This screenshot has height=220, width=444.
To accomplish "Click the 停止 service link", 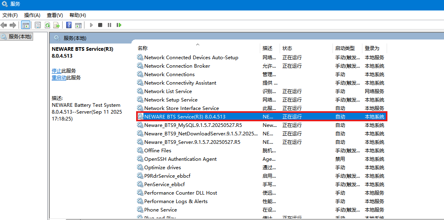I will point(57,71).
